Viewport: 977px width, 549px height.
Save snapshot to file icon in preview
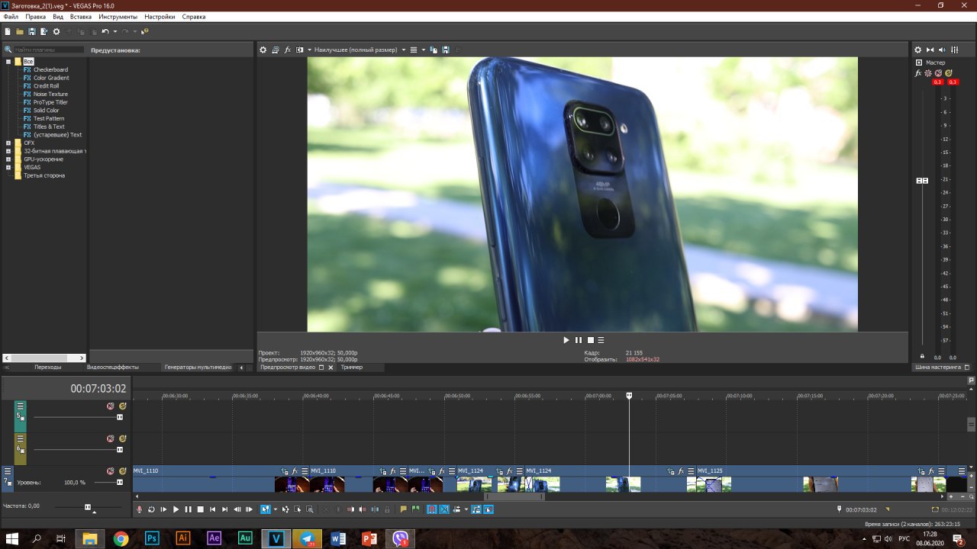point(446,50)
